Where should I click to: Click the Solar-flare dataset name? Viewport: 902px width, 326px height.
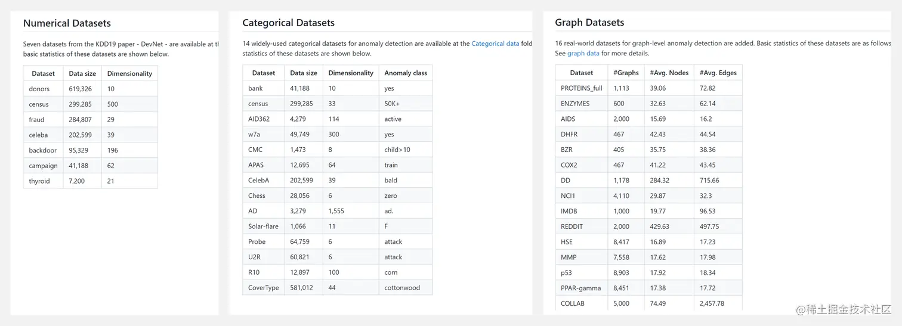pyautogui.click(x=264, y=226)
